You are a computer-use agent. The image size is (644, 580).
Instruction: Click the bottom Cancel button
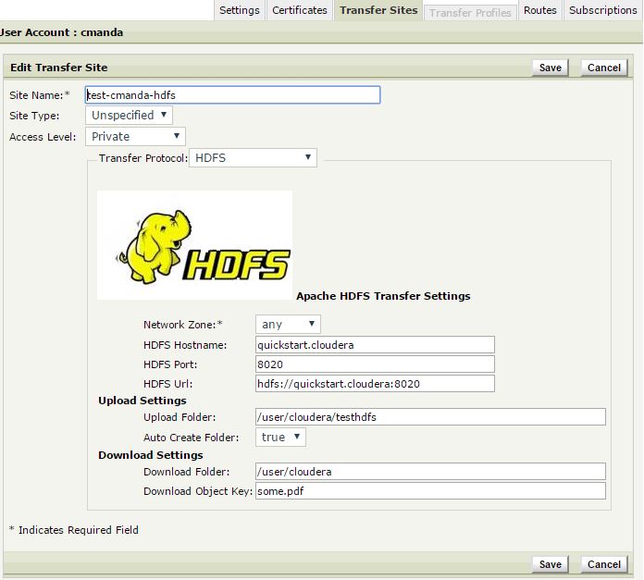coord(603,564)
